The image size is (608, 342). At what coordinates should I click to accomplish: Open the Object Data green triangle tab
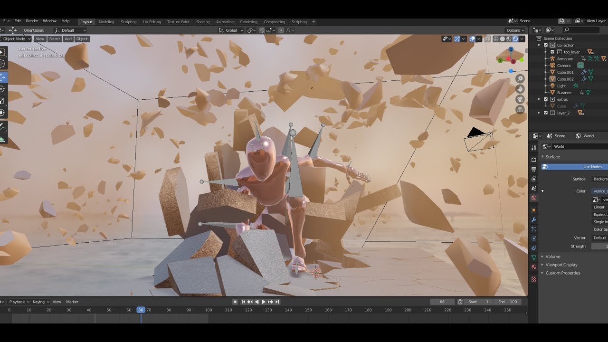coord(534,257)
